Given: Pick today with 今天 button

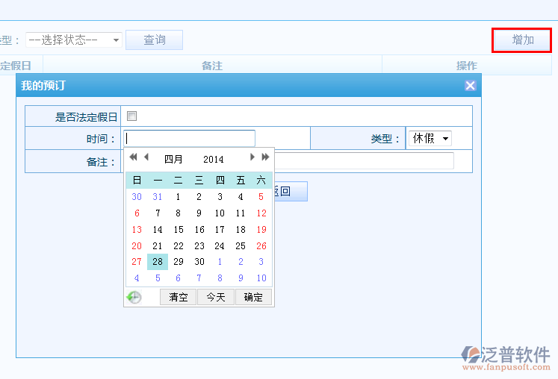Looking at the screenshot, I should pyautogui.click(x=216, y=297).
